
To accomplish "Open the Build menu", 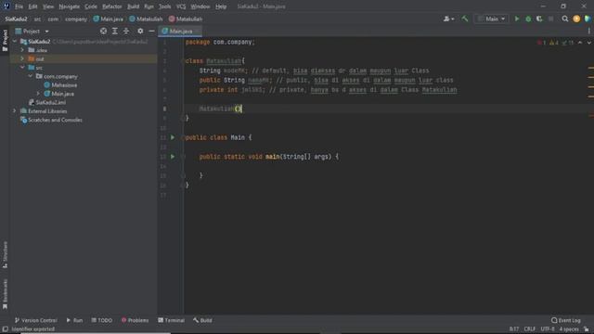I will click(x=133, y=6).
